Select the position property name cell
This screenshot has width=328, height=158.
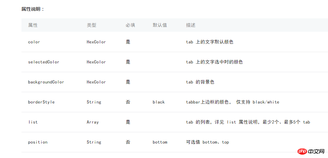pos(38,142)
